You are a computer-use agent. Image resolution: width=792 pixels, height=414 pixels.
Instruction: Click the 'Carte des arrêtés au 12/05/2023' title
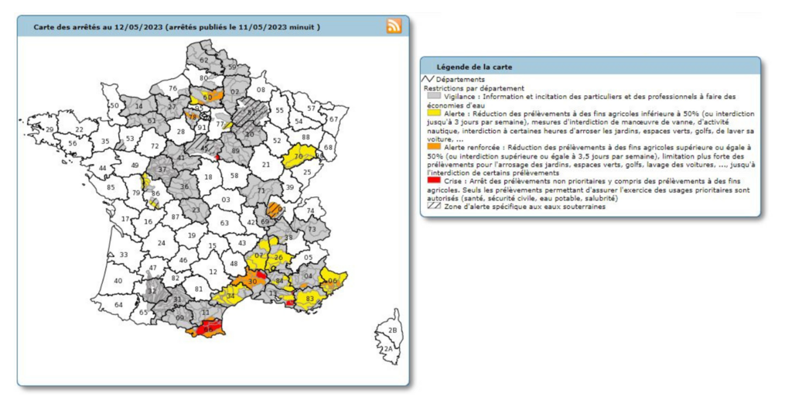176,27
